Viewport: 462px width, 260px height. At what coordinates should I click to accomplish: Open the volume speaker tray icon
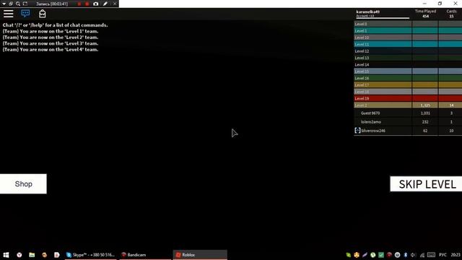click(413, 255)
